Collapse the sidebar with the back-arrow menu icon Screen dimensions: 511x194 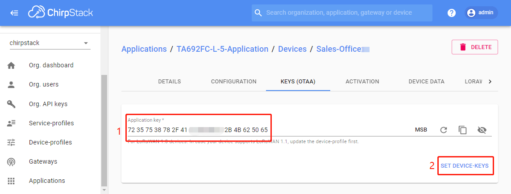click(14, 13)
